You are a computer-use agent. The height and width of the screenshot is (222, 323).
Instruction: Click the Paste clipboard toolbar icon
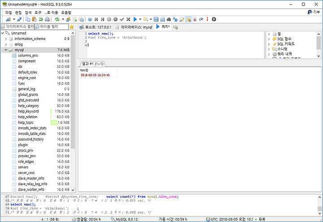click(34, 19)
